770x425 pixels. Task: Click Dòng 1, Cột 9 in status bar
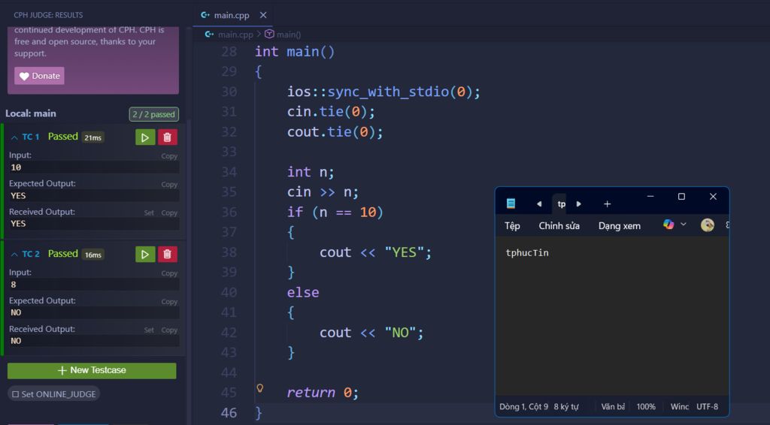(523, 407)
